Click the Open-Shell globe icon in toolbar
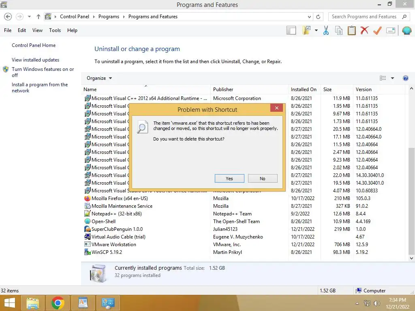This screenshot has width=415, height=311. tap(407, 30)
